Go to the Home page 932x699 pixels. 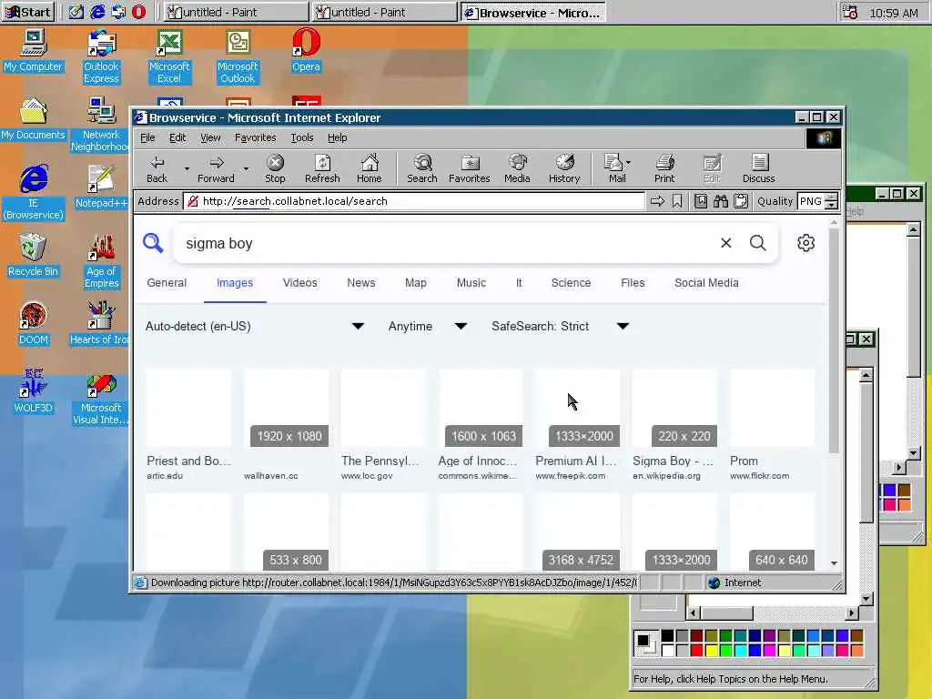pyautogui.click(x=370, y=168)
